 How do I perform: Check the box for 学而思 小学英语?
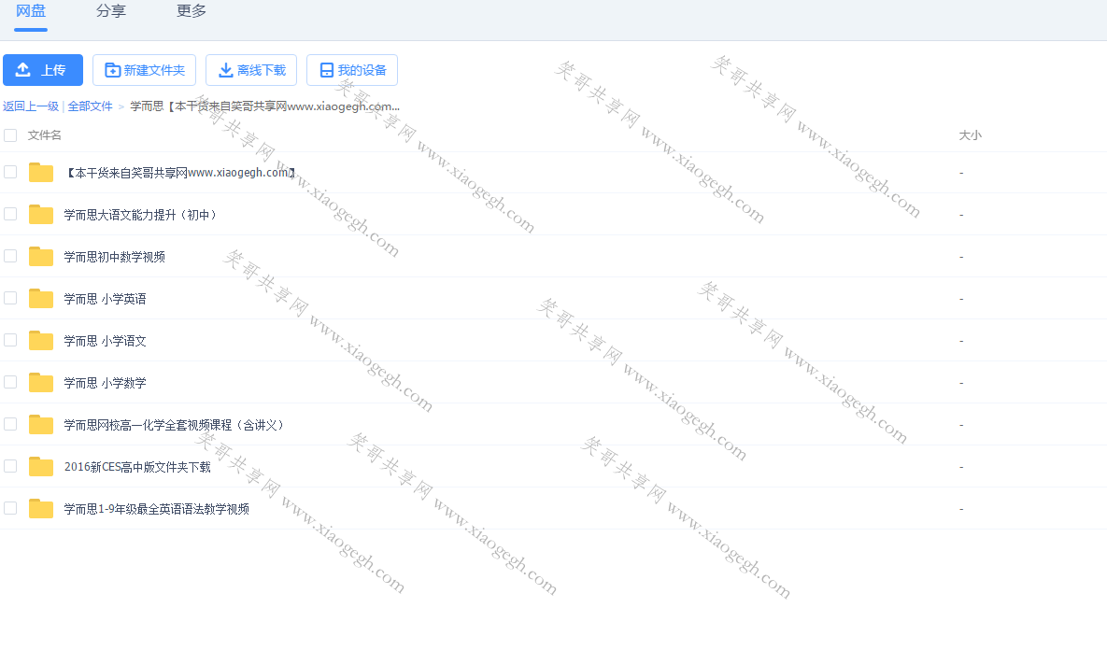pyautogui.click(x=10, y=298)
